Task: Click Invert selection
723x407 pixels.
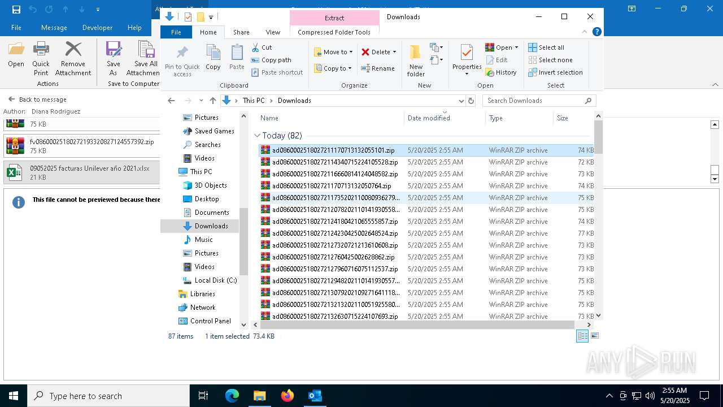Action: 555,72
